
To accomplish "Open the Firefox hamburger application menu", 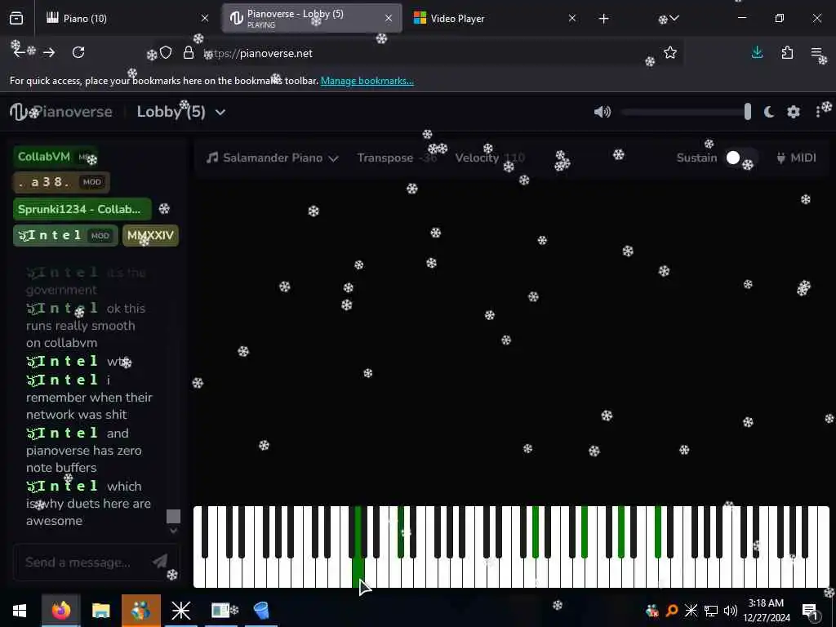I will click(816, 52).
